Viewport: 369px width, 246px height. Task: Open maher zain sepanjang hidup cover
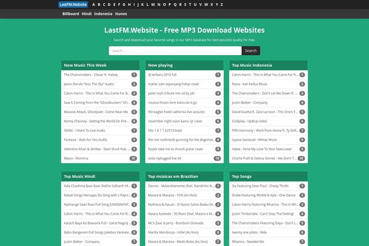point(173,84)
